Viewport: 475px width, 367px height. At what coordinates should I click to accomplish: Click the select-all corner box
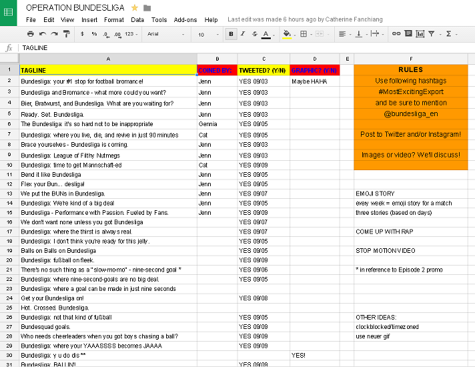click(x=9, y=59)
